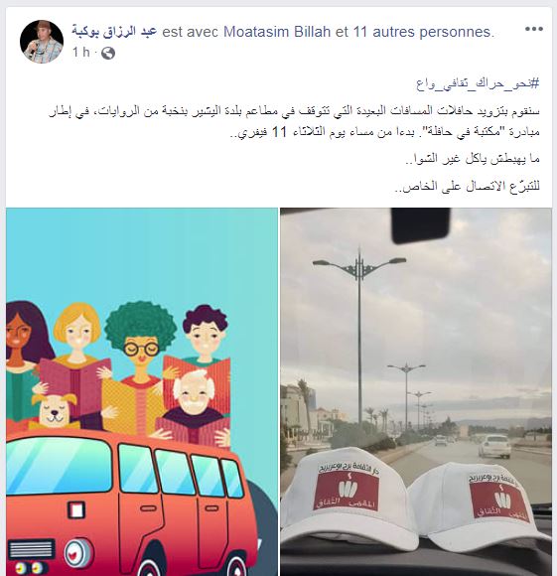The width and height of the screenshot is (557, 576).
Task: Open the author's round profile picture
Action: (42, 42)
